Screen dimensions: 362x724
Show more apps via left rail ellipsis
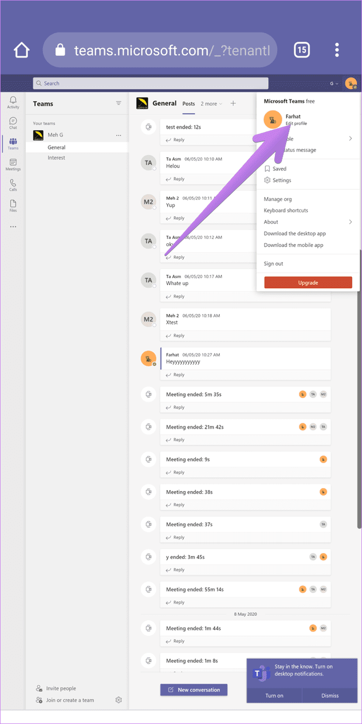pyautogui.click(x=13, y=227)
